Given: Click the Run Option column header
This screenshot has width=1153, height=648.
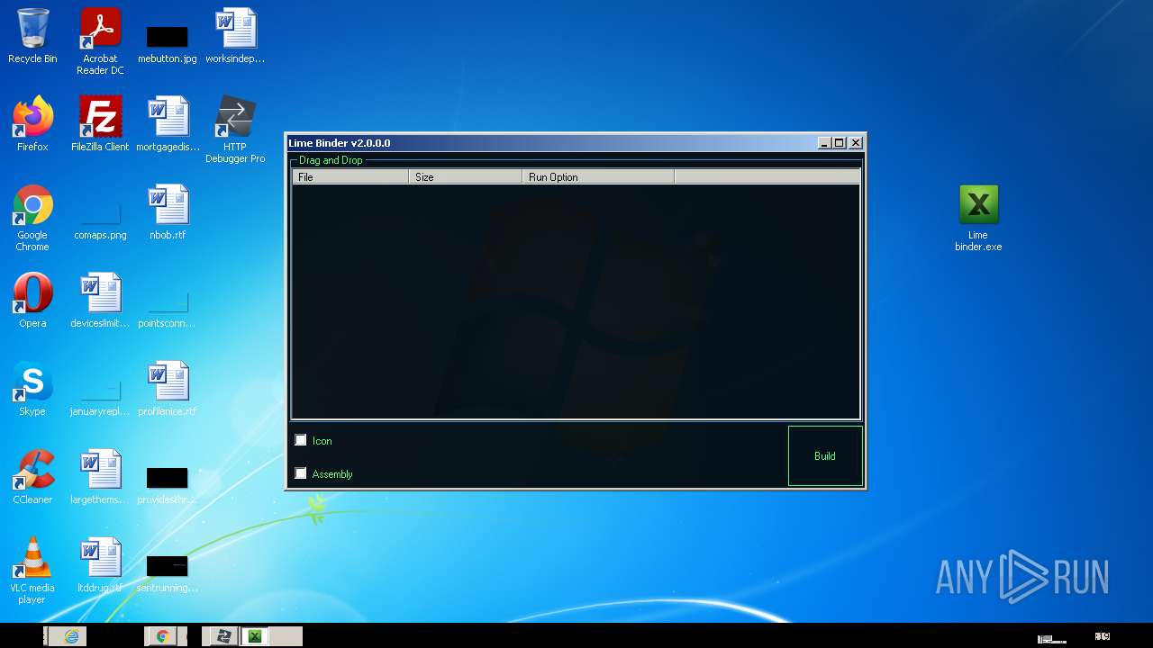Looking at the screenshot, I should (598, 177).
